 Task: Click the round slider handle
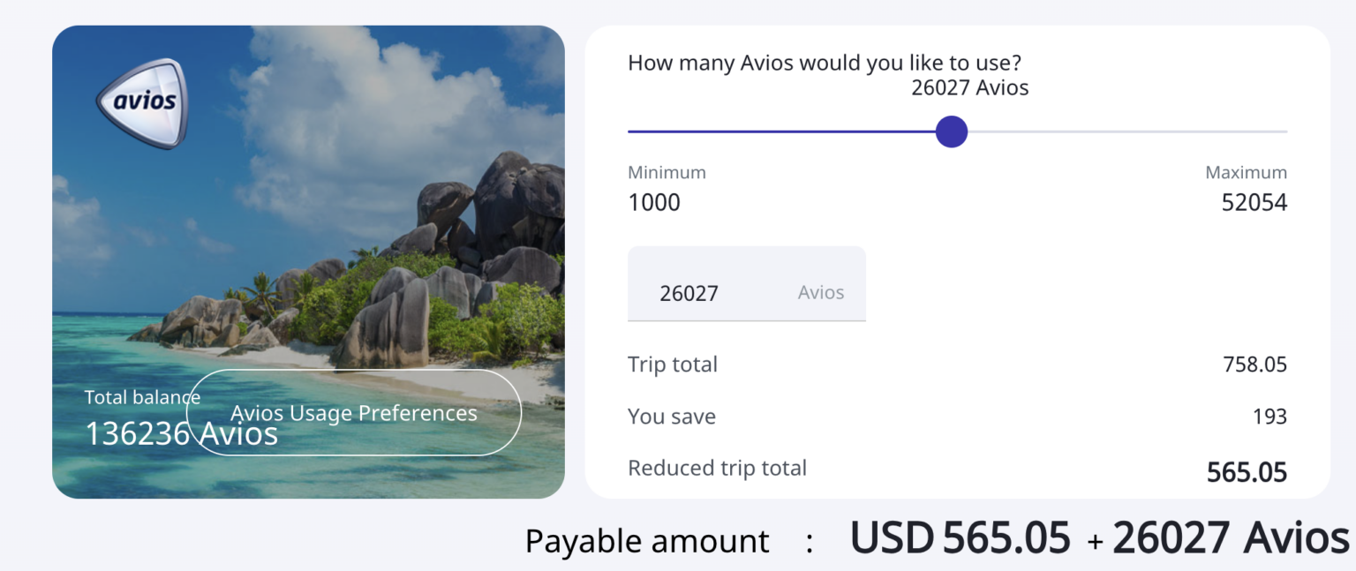point(952,131)
